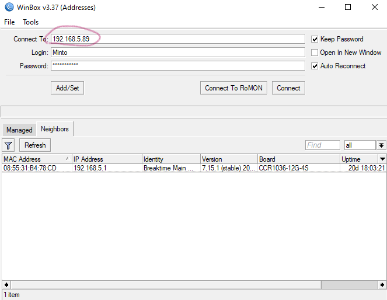Select IP address 192.168.5.1 in the list
Image resolution: width=387 pixels, height=300 pixels.
click(90, 168)
